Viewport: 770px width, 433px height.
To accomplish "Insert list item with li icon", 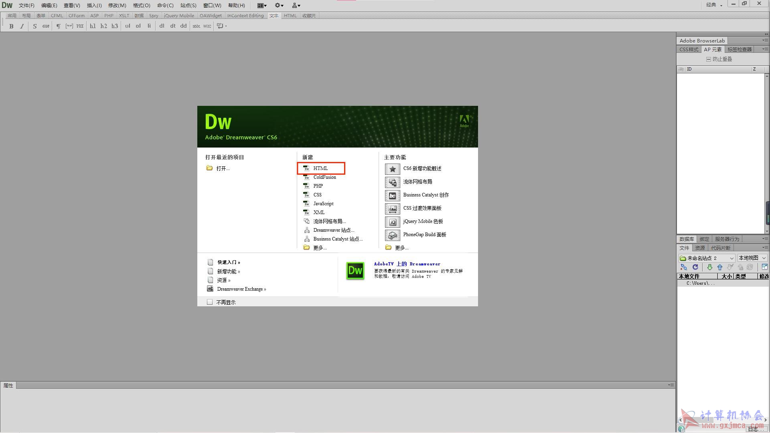I will tap(149, 26).
